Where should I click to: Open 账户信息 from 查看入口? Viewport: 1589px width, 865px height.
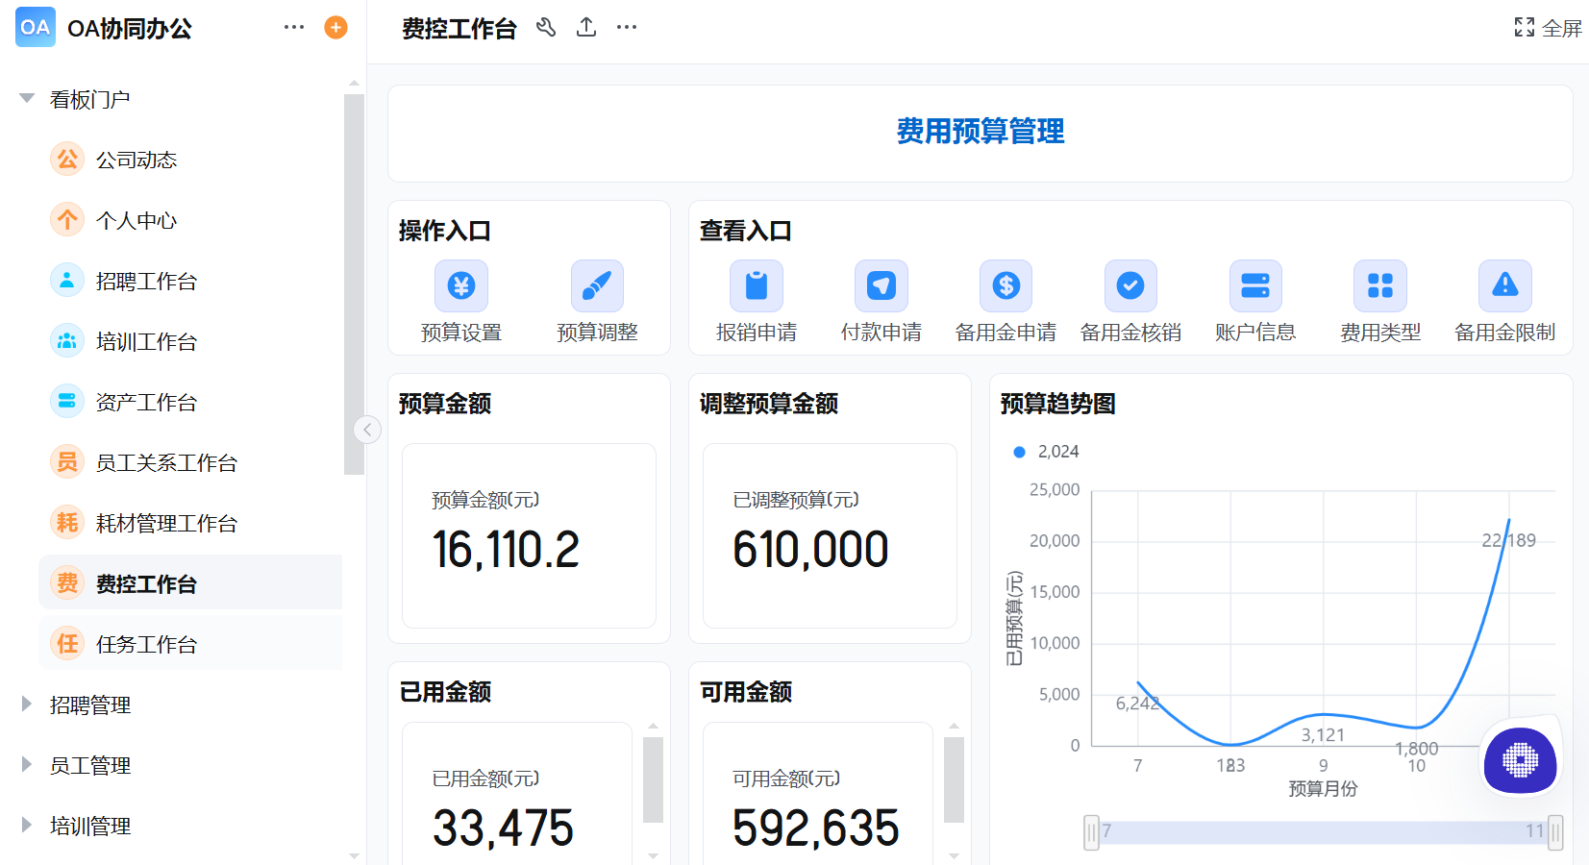click(x=1255, y=285)
